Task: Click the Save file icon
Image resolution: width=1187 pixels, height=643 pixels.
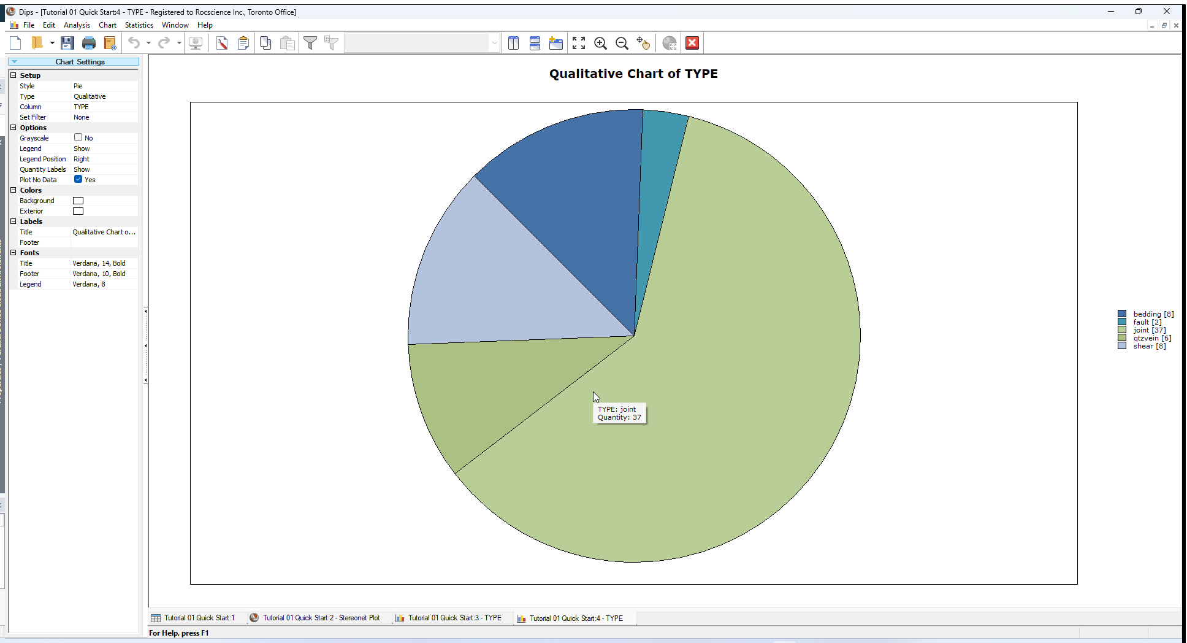Action: [67, 43]
